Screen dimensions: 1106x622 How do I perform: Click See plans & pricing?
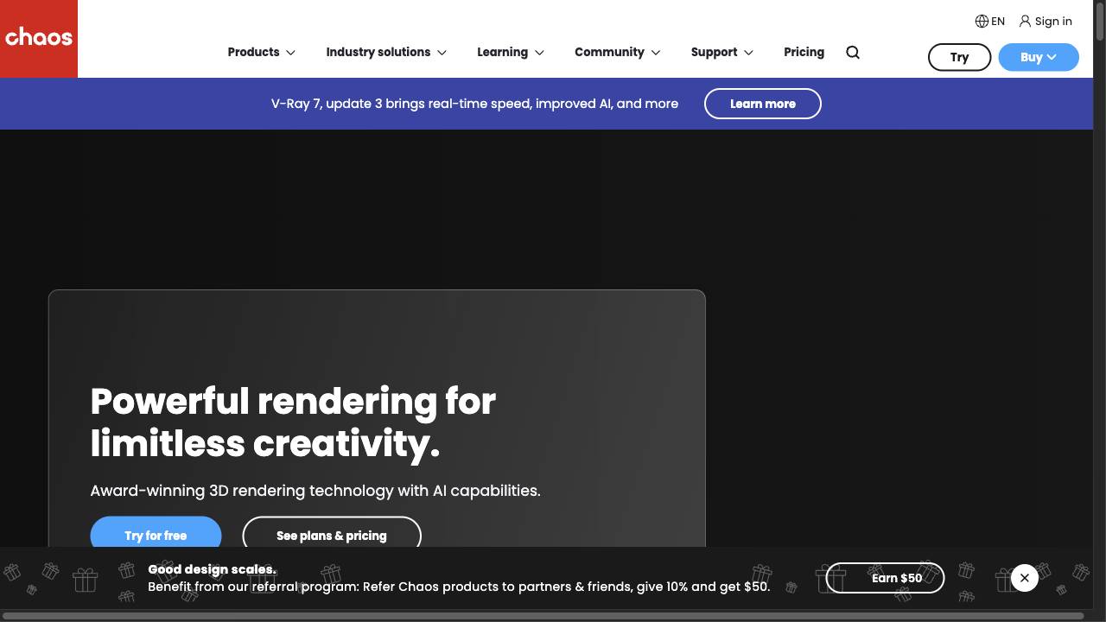332,533
